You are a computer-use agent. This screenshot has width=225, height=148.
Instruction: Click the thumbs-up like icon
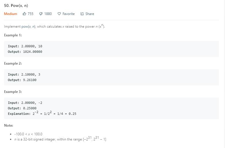[24, 14]
